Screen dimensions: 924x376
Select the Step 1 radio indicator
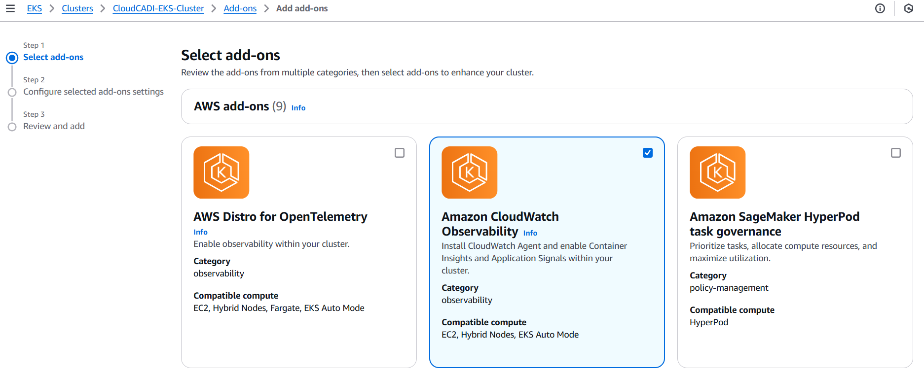12,58
